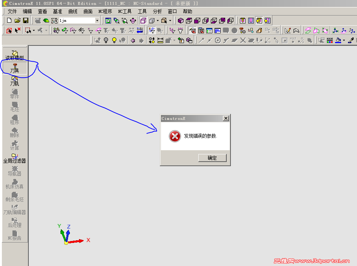Select the Zoom All window icon
357x266 pixels.
pyautogui.click(x=108, y=21)
